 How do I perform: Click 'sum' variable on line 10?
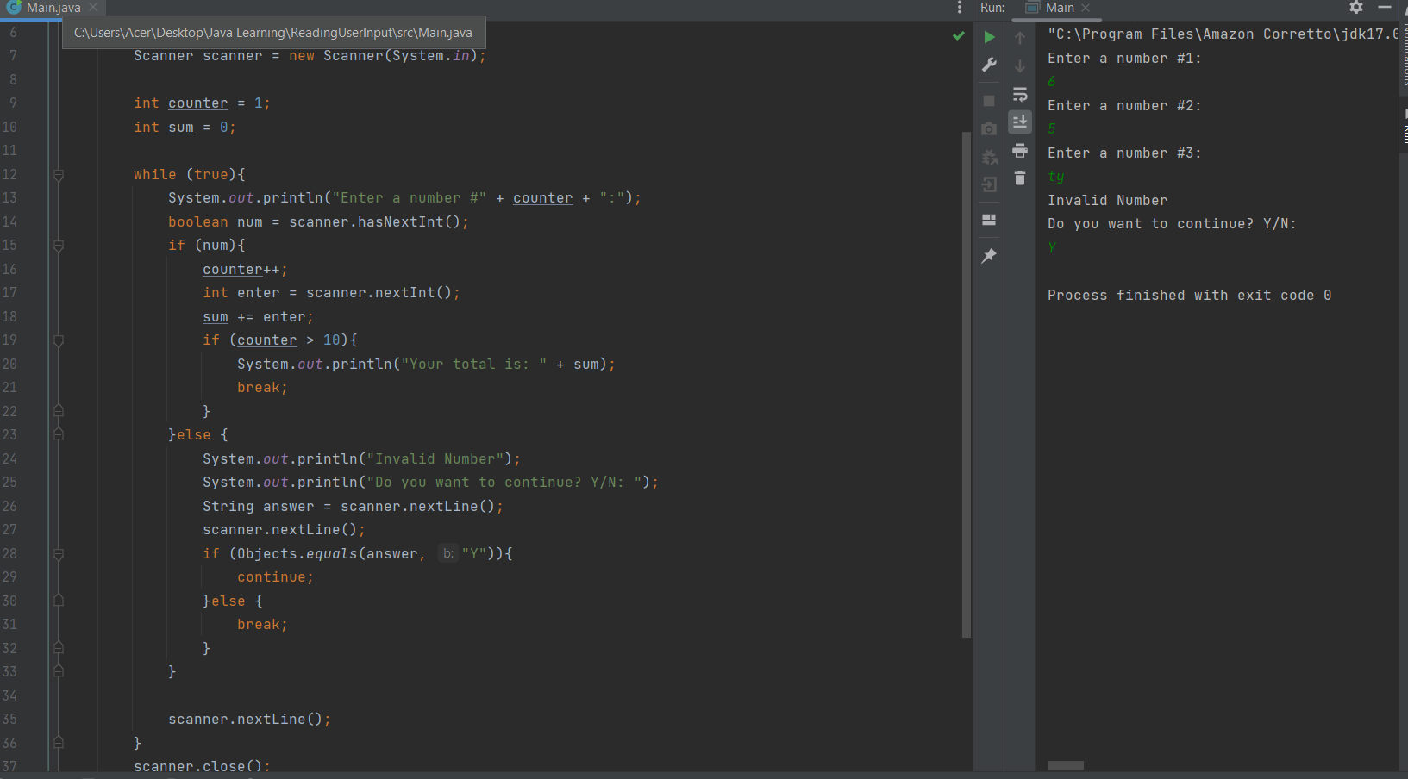181,128
